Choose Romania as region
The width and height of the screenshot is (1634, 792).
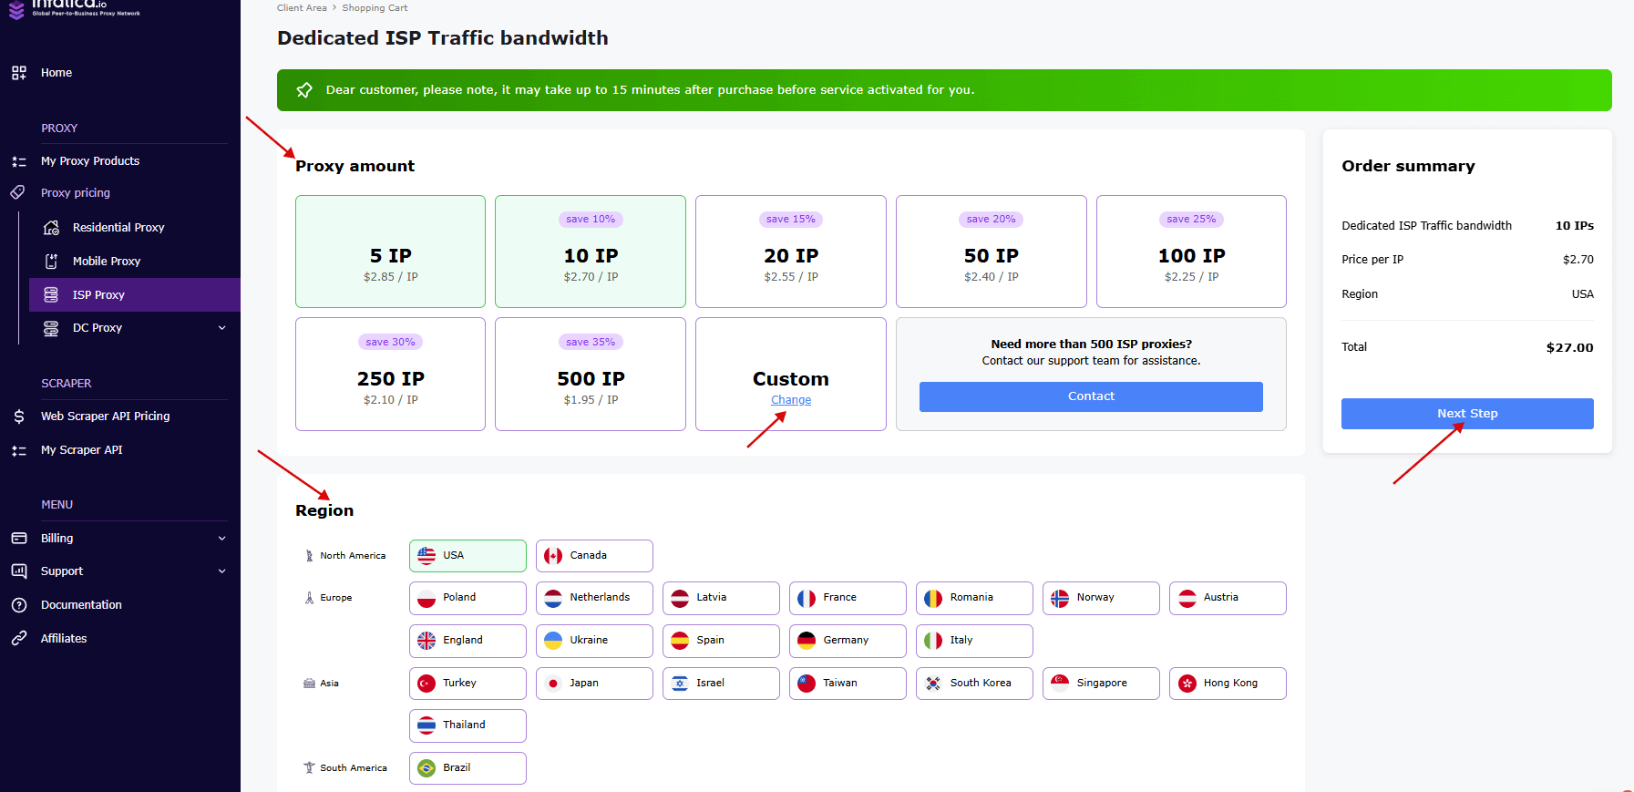974,598
